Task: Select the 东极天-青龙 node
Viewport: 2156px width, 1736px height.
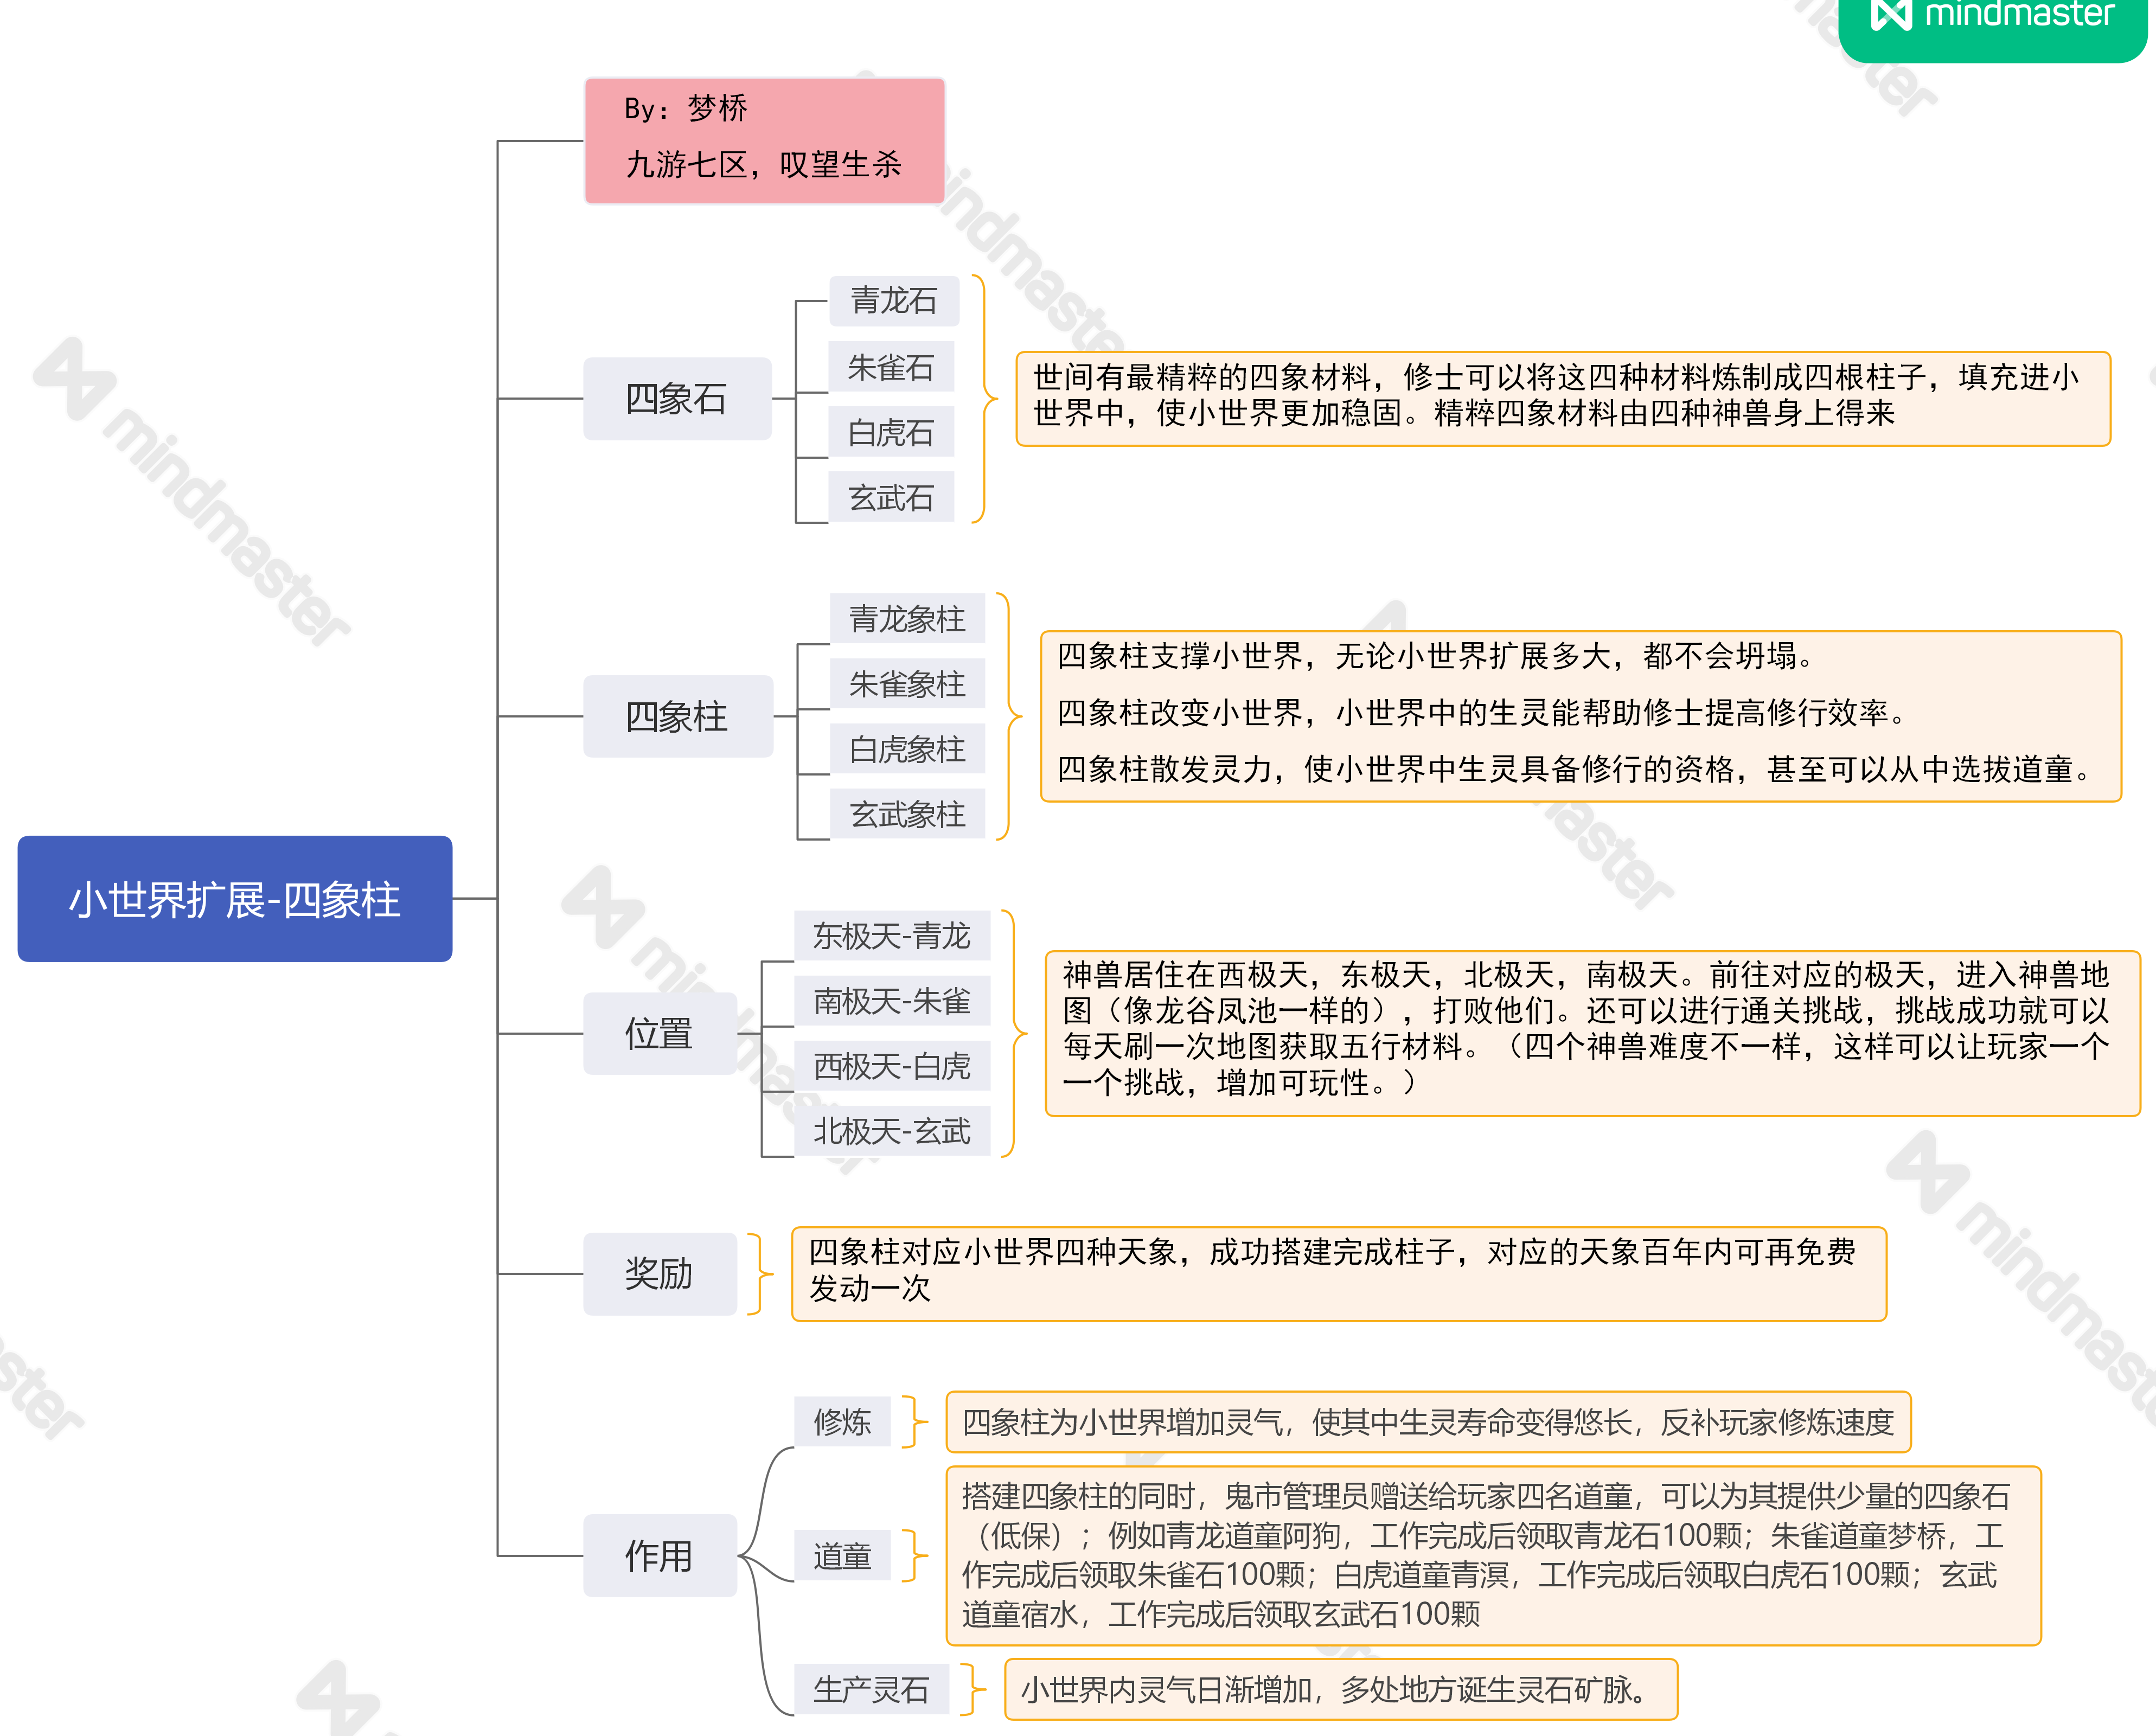Action: point(891,936)
